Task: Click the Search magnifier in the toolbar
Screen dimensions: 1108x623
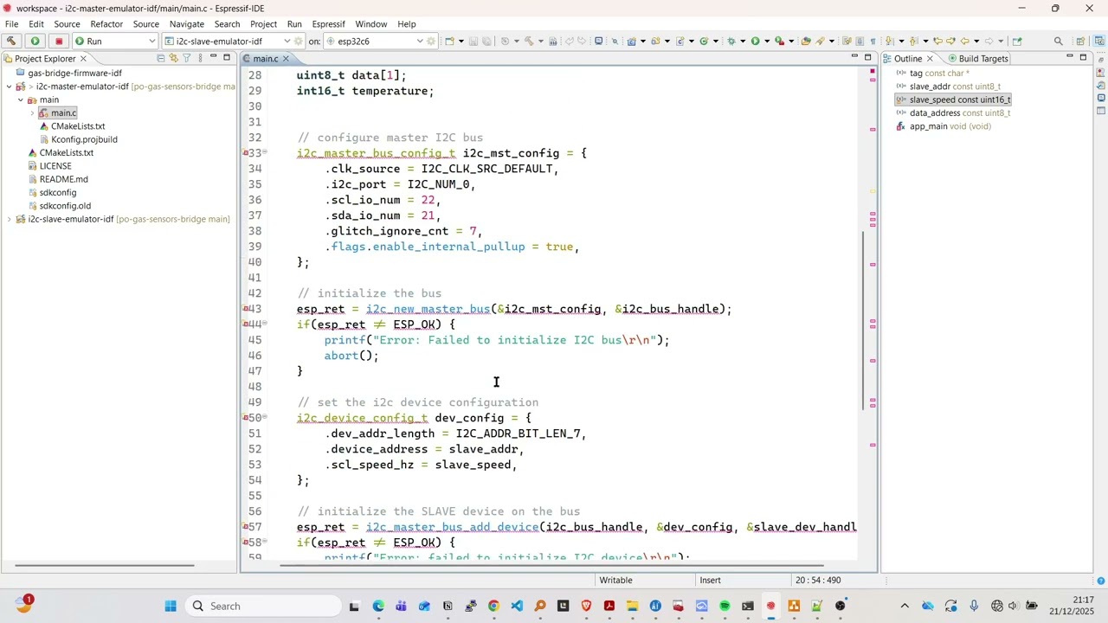Action: (x=1058, y=41)
